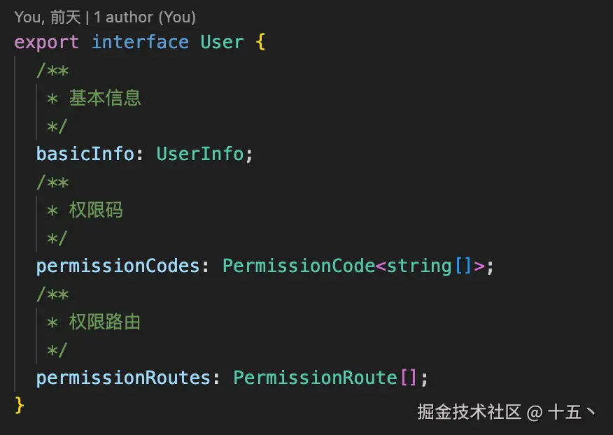
Task: Click the string keyword in the generic
Action: [x=419, y=266]
